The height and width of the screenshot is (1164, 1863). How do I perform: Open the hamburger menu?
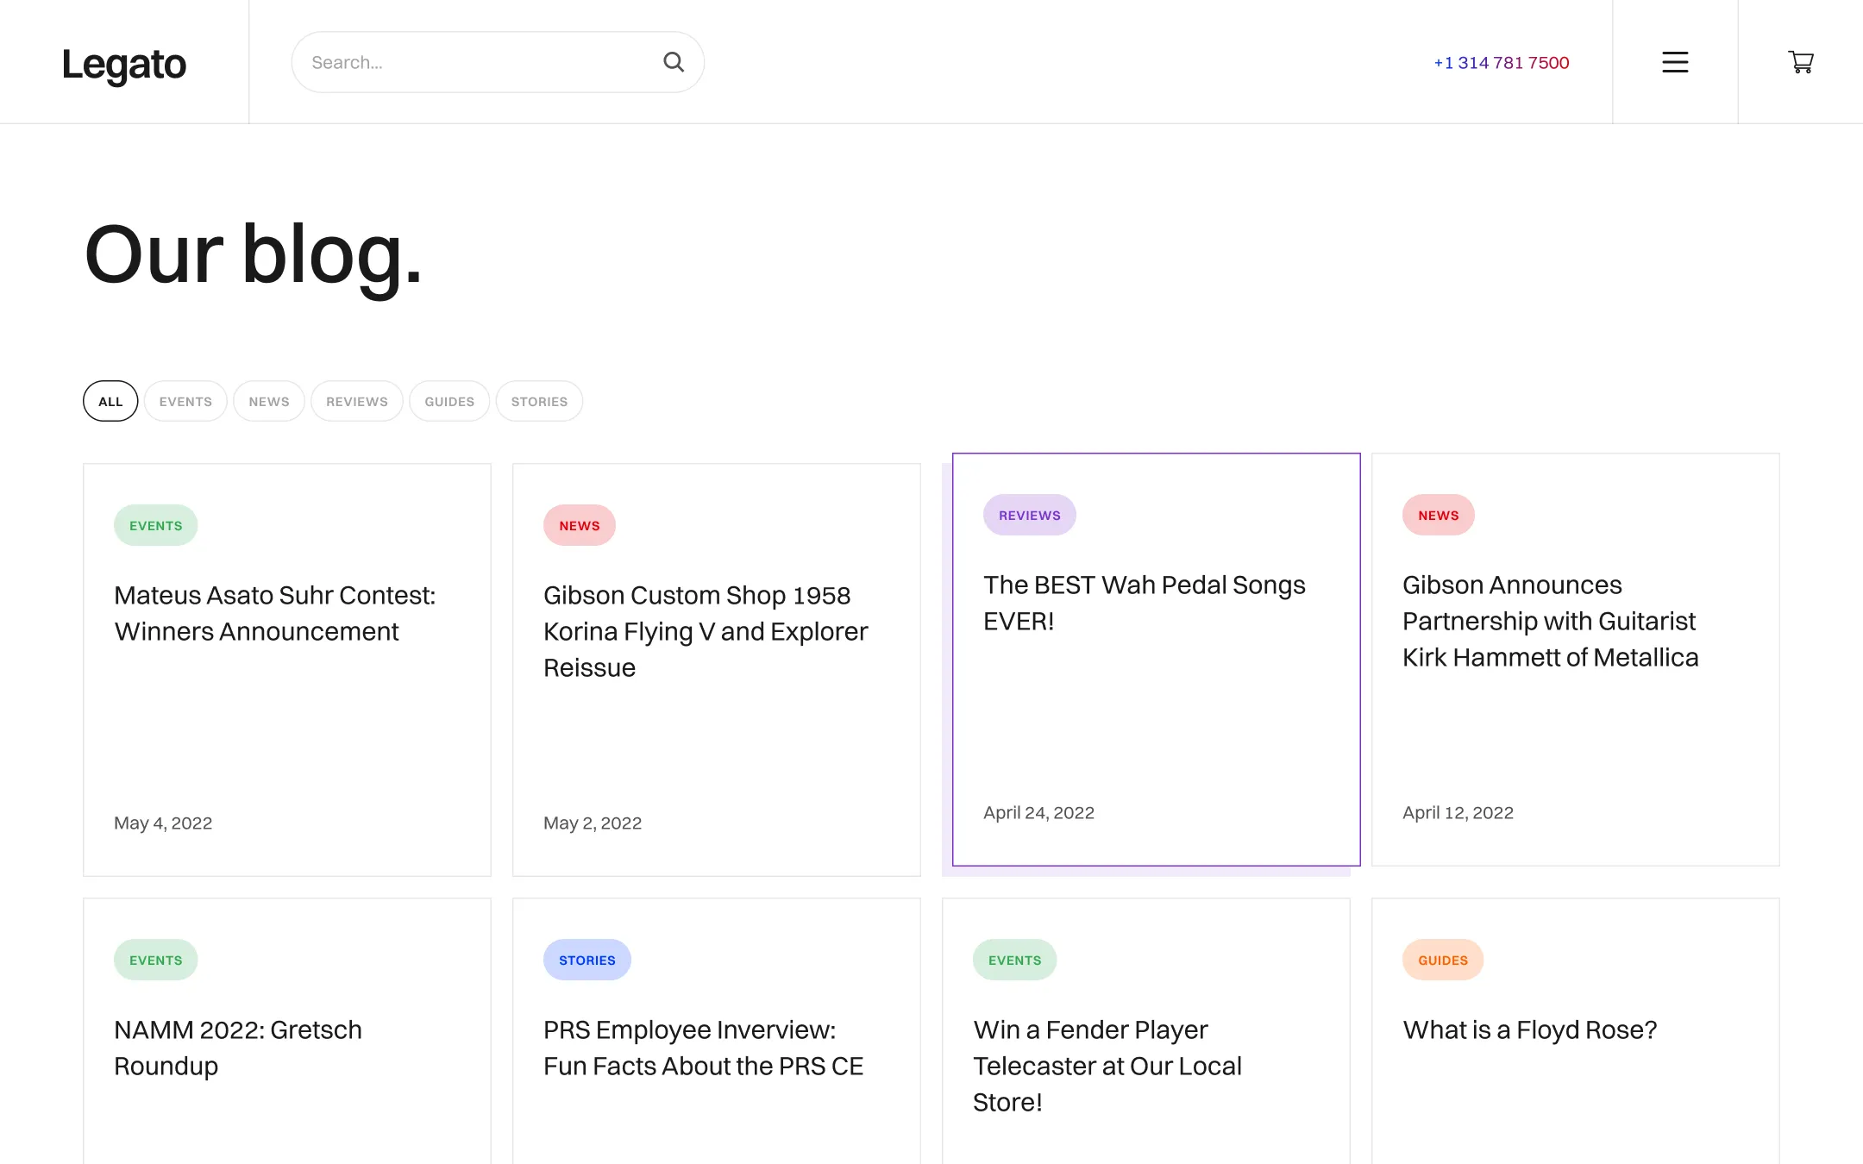click(x=1675, y=62)
